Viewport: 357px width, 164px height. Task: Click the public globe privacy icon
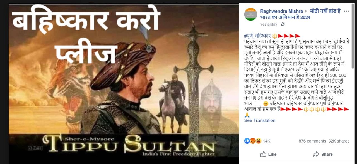283,24
